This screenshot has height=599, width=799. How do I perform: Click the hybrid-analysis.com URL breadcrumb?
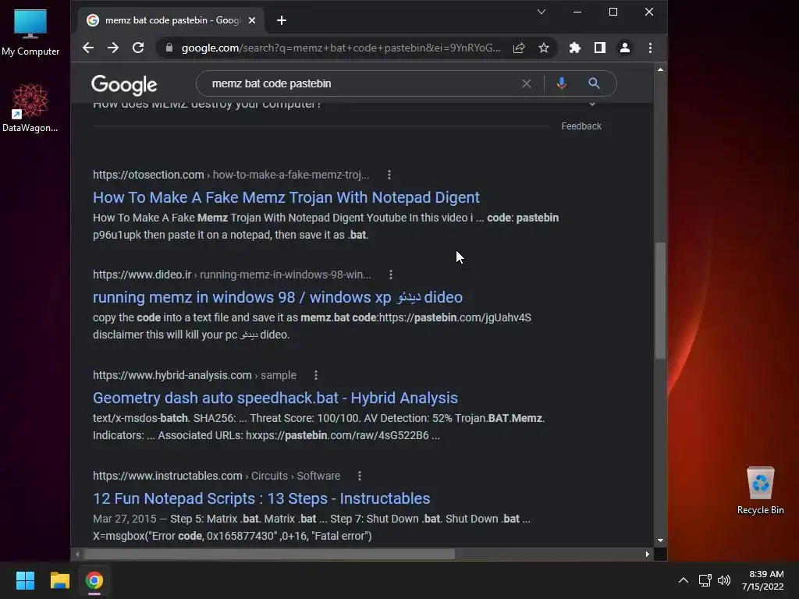tap(194, 375)
